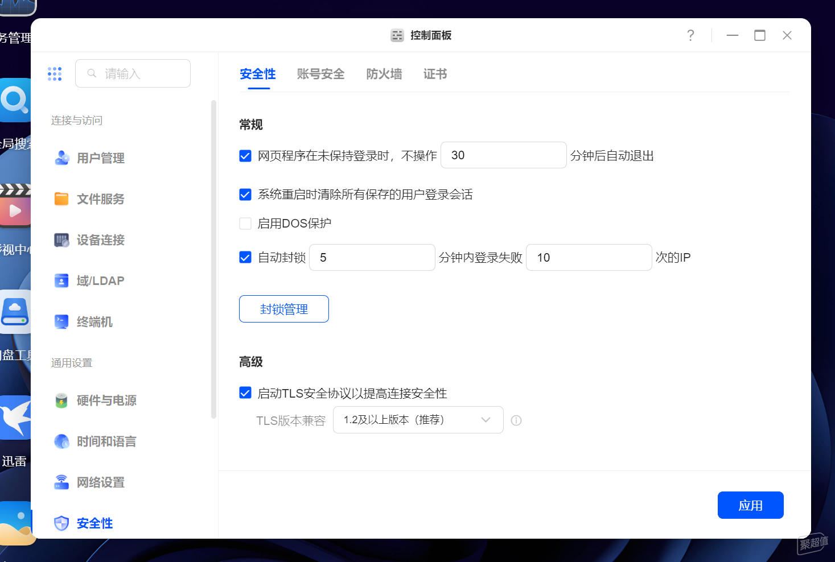Click the 硬件与电源 battery icon
835x562 pixels.
click(x=61, y=400)
